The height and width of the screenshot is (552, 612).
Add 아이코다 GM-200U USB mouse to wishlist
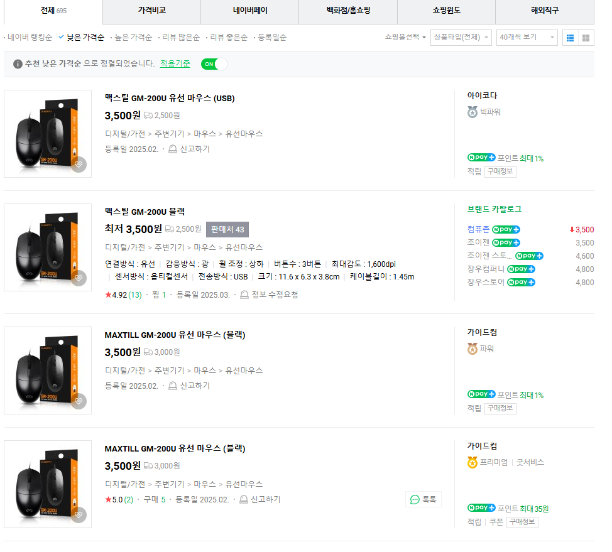coord(79,165)
